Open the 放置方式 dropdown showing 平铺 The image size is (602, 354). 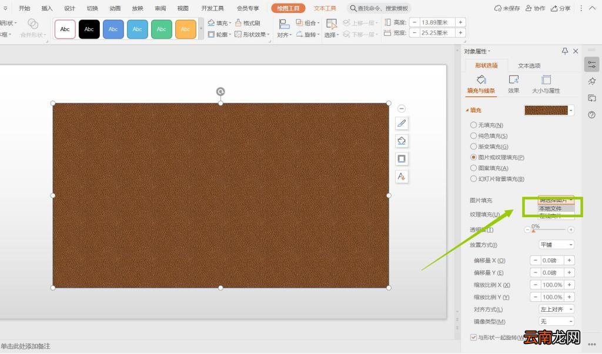pos(557,245)
